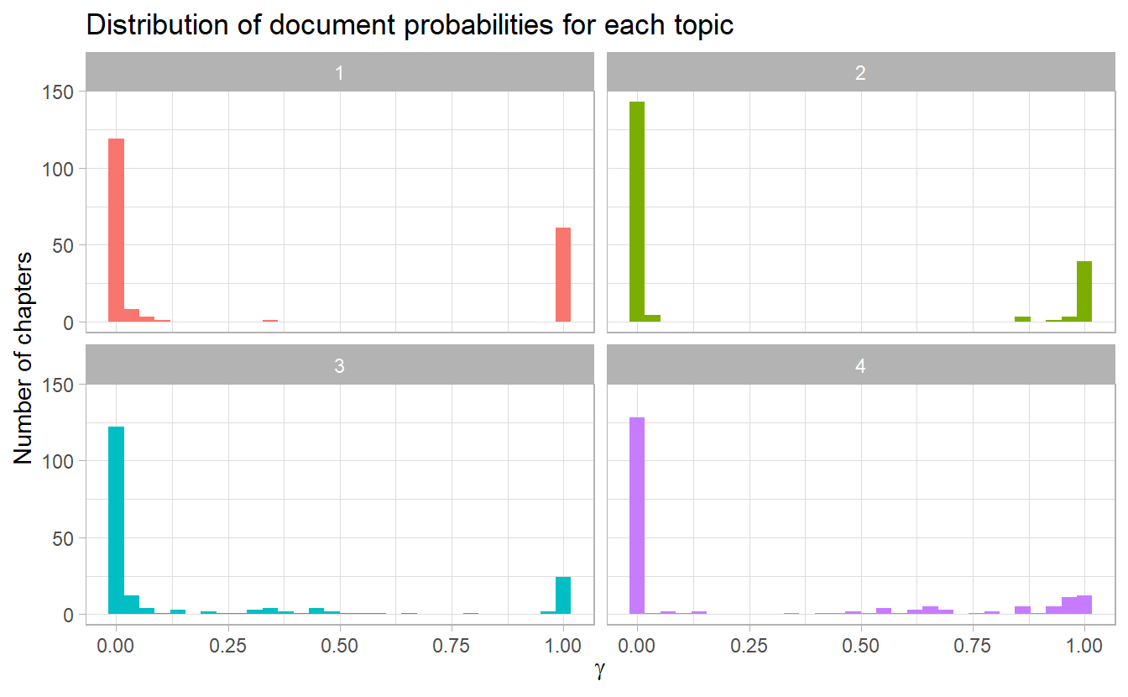Select the facet strip header labeled 2
The image size is (1128, 697).
tap(860, 73)
